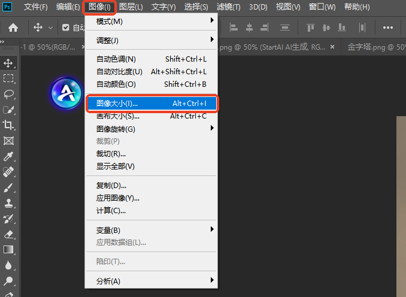The height and width of the screenshot is (297, 406).
Task: Close the StartAI AI生成 document tab
Action: coord(332,47)
